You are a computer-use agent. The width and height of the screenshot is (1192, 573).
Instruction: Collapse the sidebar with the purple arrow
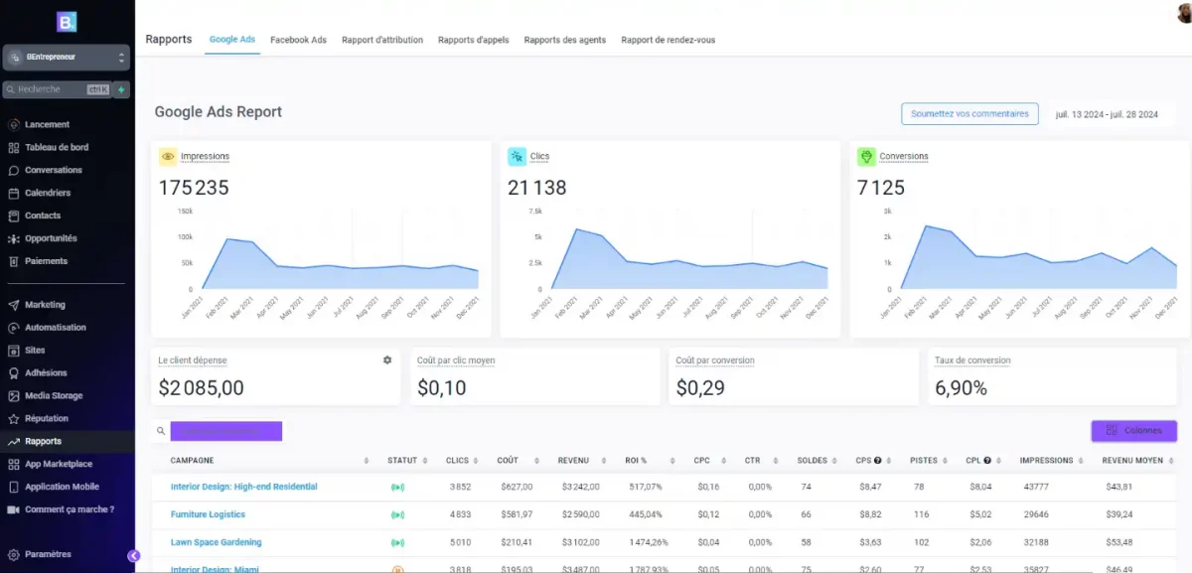point(134,556)
